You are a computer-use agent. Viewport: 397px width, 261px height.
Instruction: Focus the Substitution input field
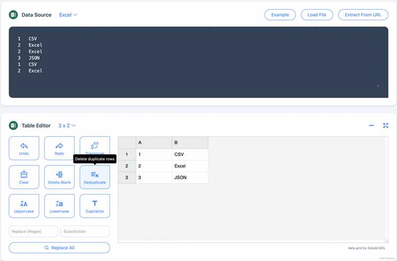tap(85, 231)
